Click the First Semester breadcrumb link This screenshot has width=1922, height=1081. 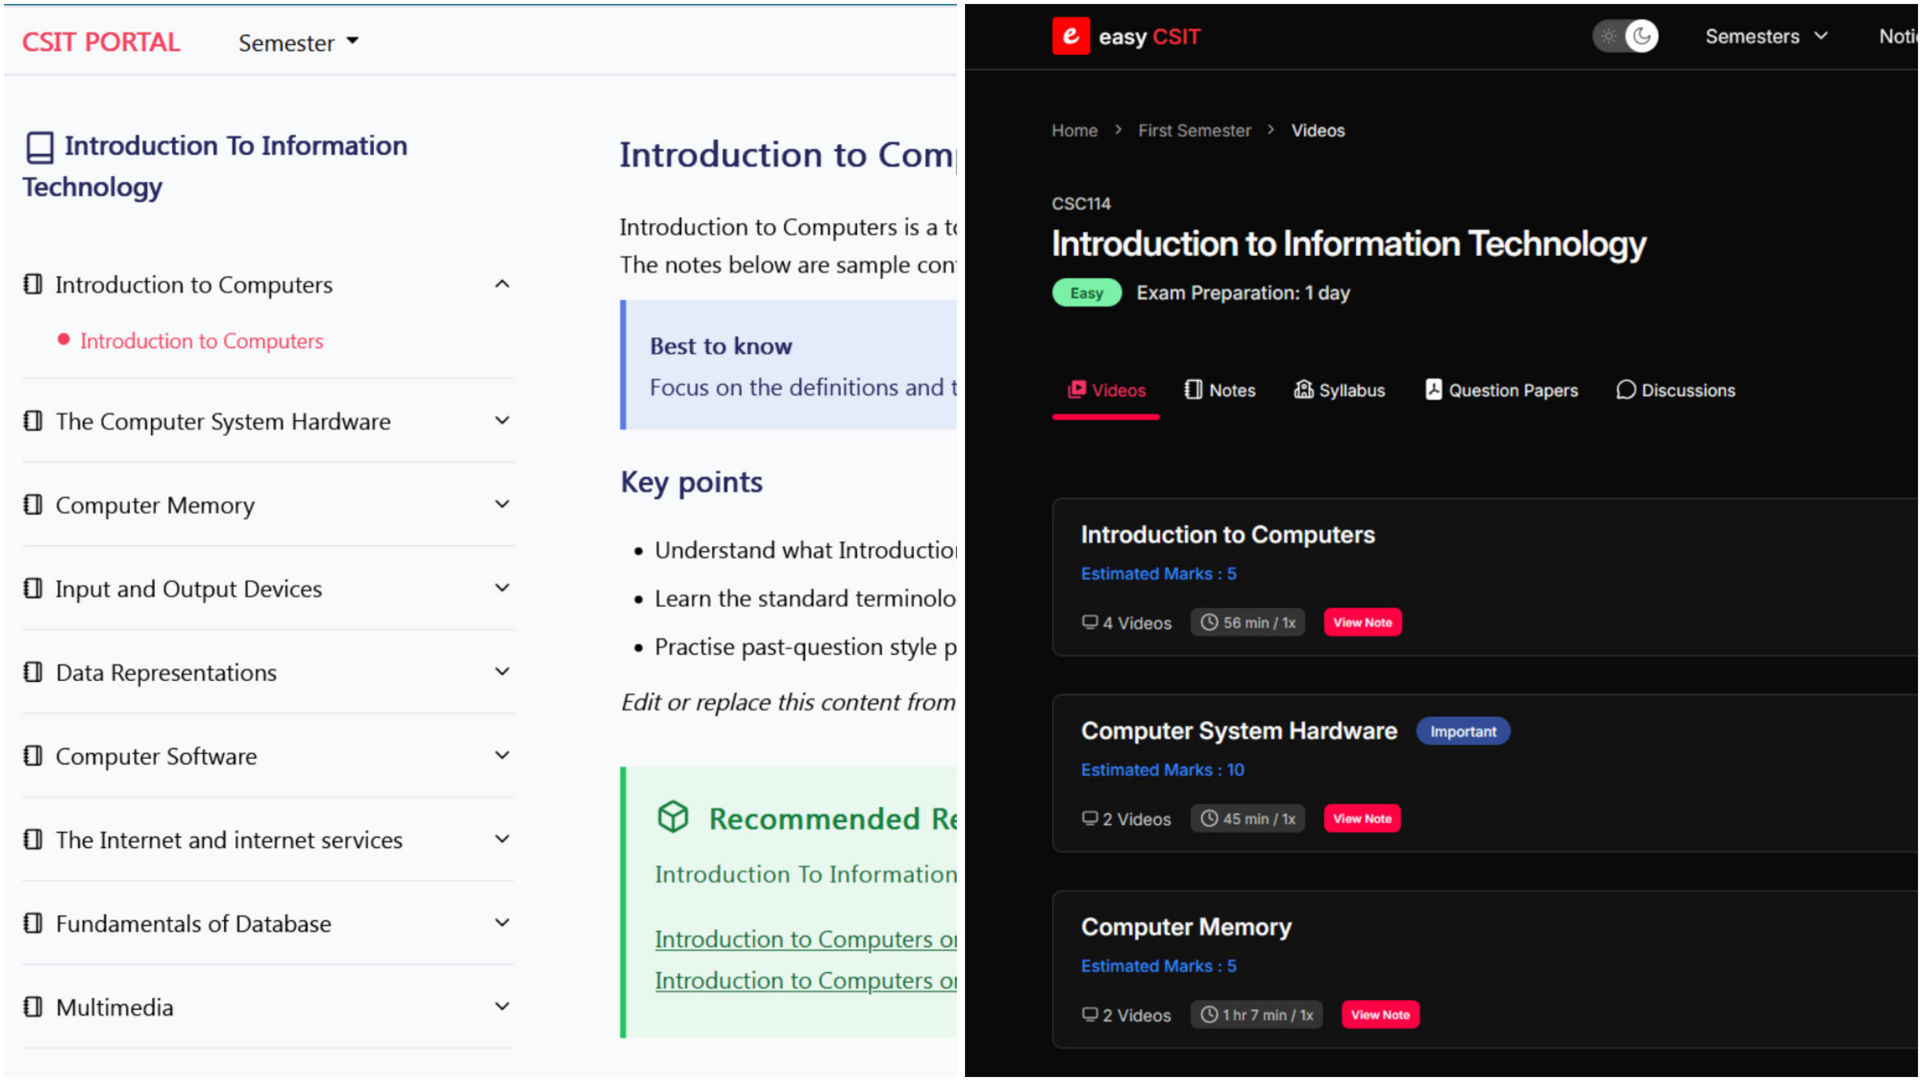point(1194,131)
